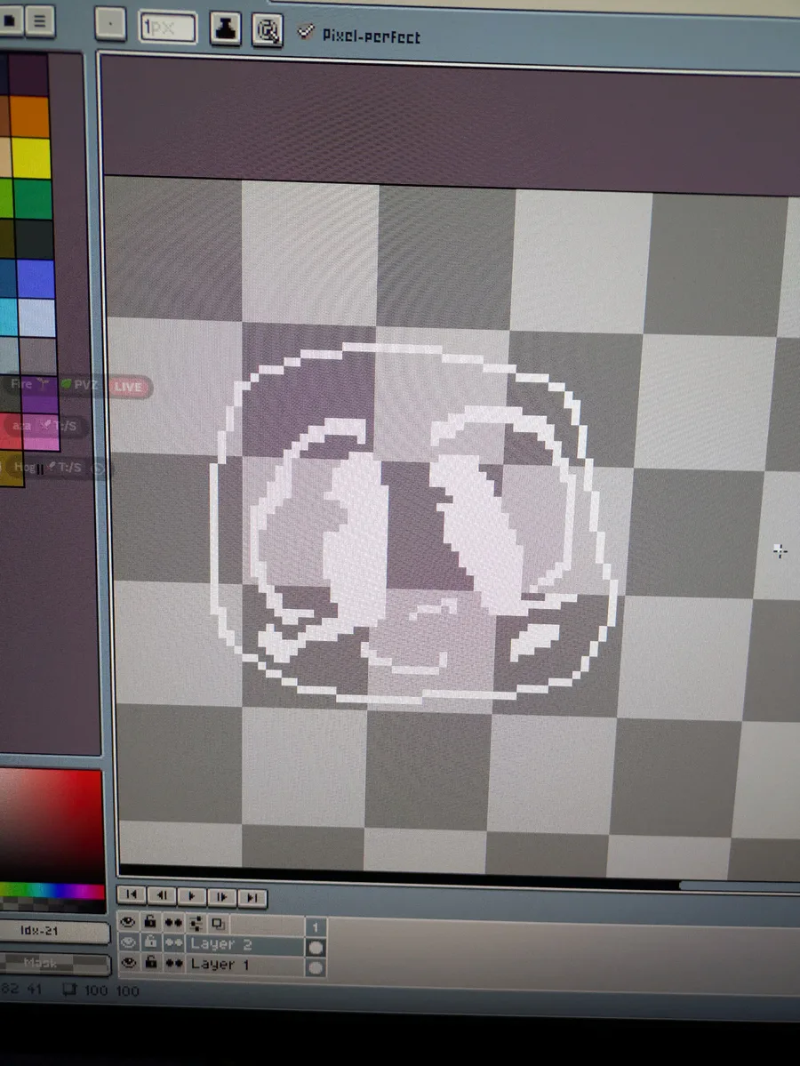
Task: Select frame 1 header in timeline
Action: click(316, 926)
